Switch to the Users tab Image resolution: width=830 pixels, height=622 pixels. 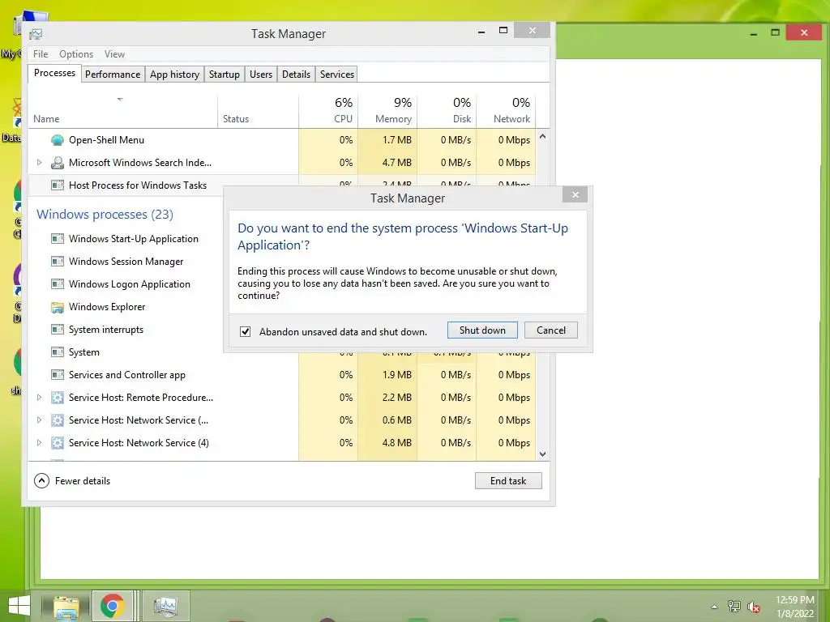click(x=261, y=75)
